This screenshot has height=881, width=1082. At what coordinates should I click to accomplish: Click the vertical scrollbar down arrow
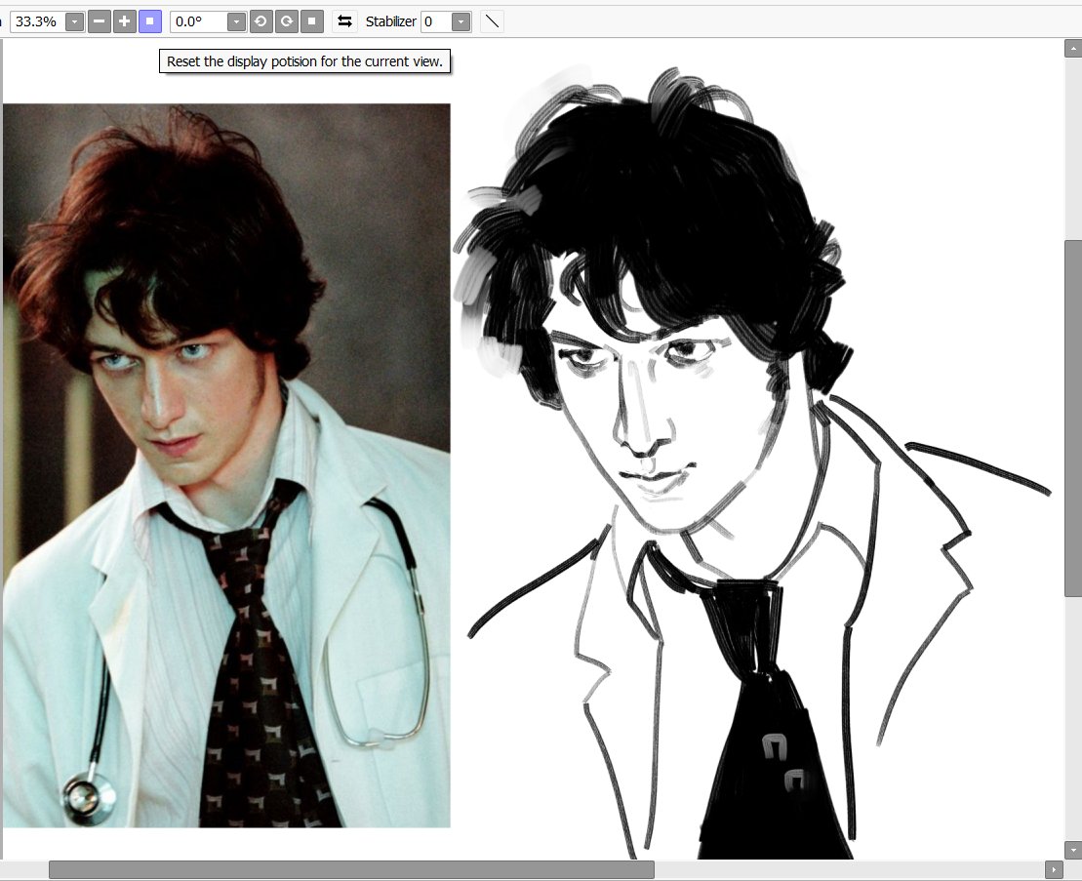click(x=1073, y=849)
